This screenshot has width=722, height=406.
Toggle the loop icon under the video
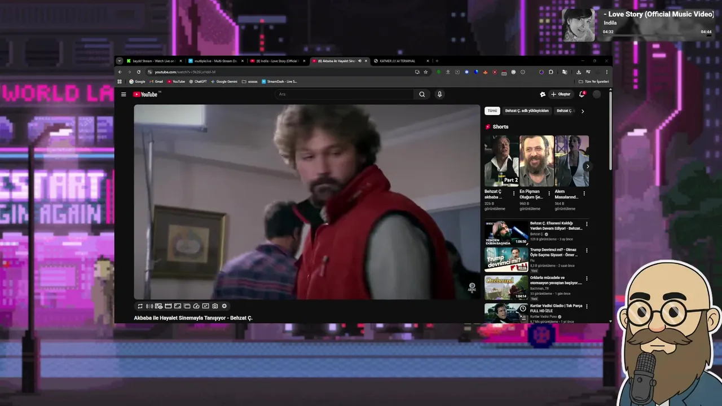coord(140,306)
